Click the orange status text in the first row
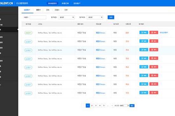Screen dimensions: 175x116 click(x=127, y=33)
